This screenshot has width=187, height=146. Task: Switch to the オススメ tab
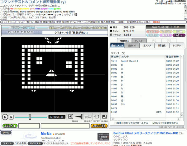point(147,46)
